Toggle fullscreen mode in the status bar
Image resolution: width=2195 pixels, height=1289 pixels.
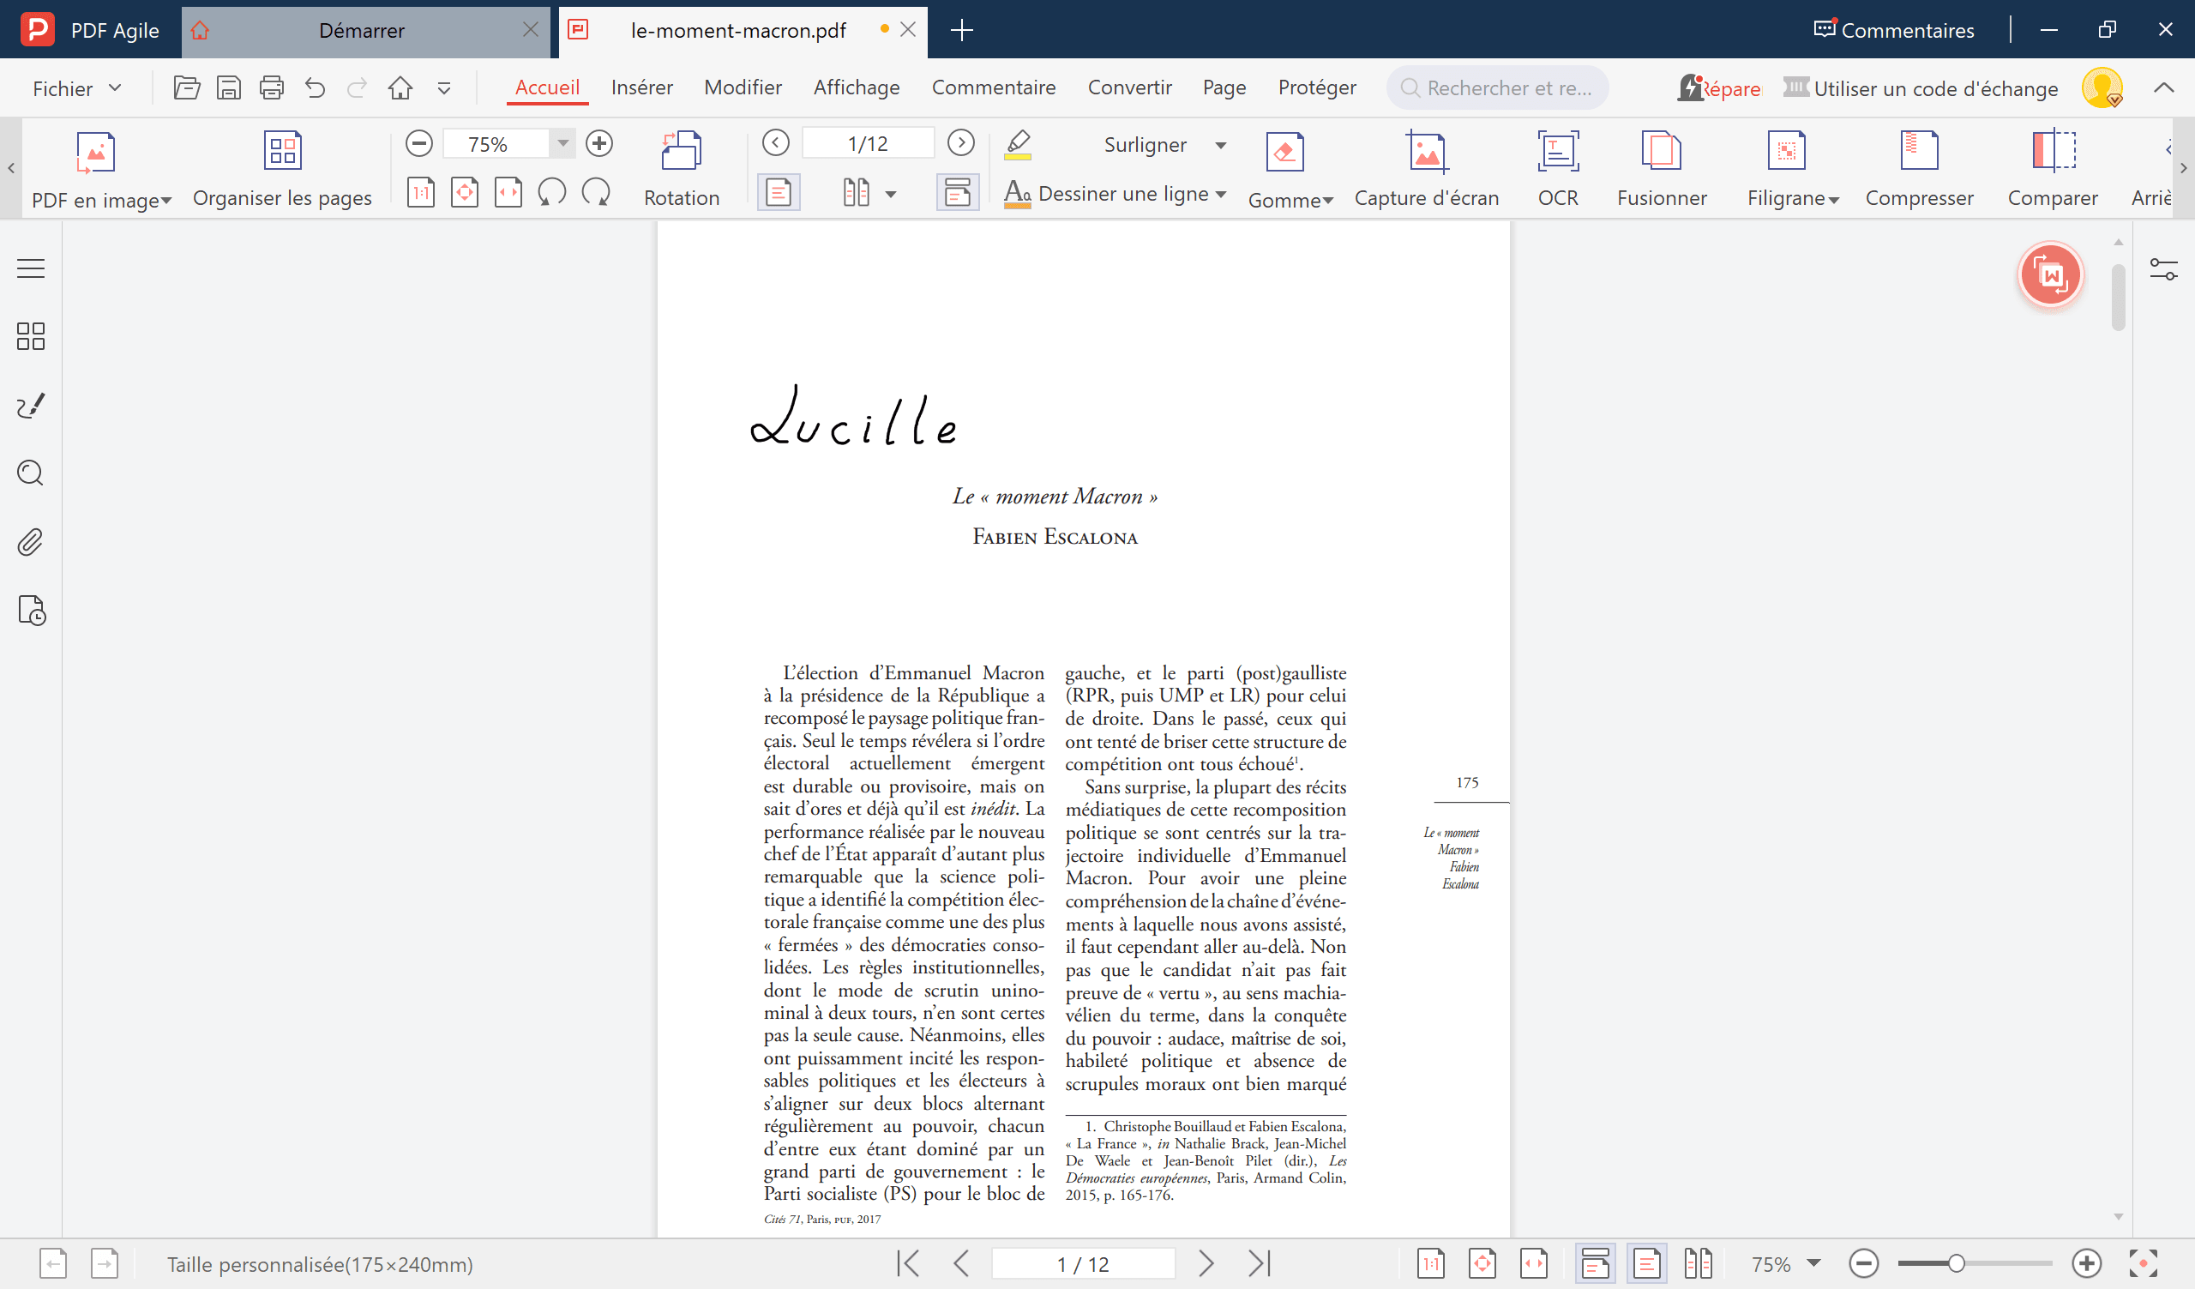2143,1263
